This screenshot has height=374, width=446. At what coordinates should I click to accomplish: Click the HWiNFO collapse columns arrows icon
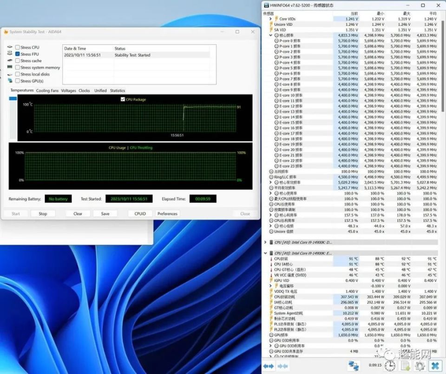tap(283, 366)
